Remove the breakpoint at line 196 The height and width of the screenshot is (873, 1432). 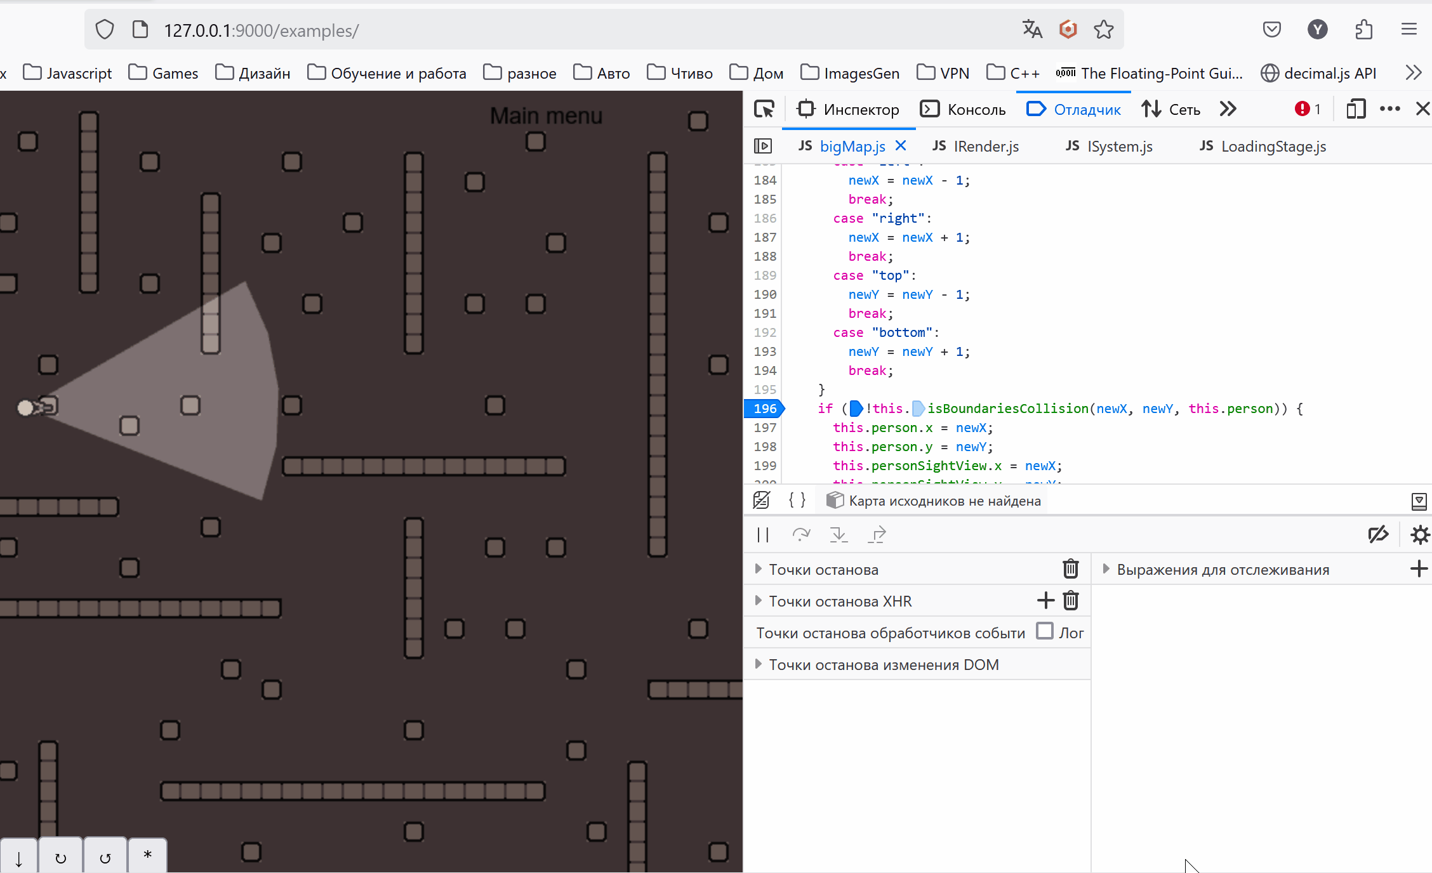click(765, 409)
